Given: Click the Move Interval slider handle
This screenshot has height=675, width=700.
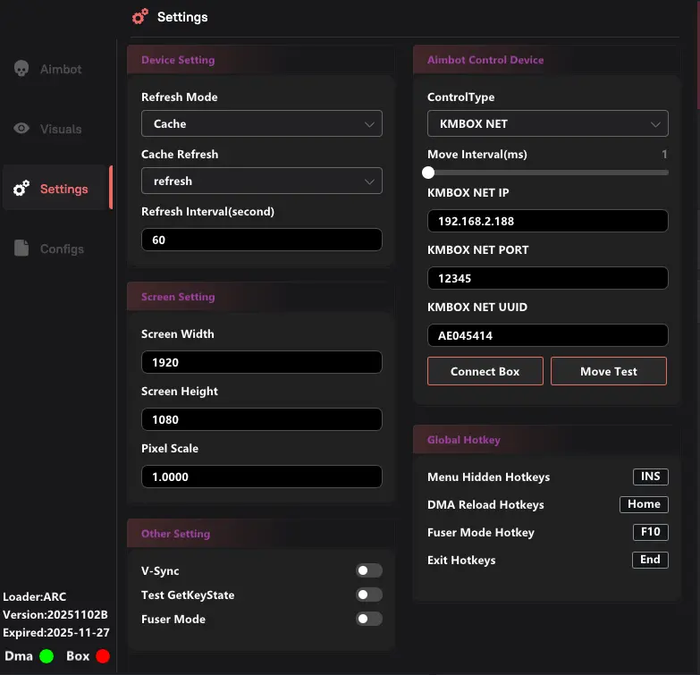Looking at the screenshot, I should (x=428, y=173).
